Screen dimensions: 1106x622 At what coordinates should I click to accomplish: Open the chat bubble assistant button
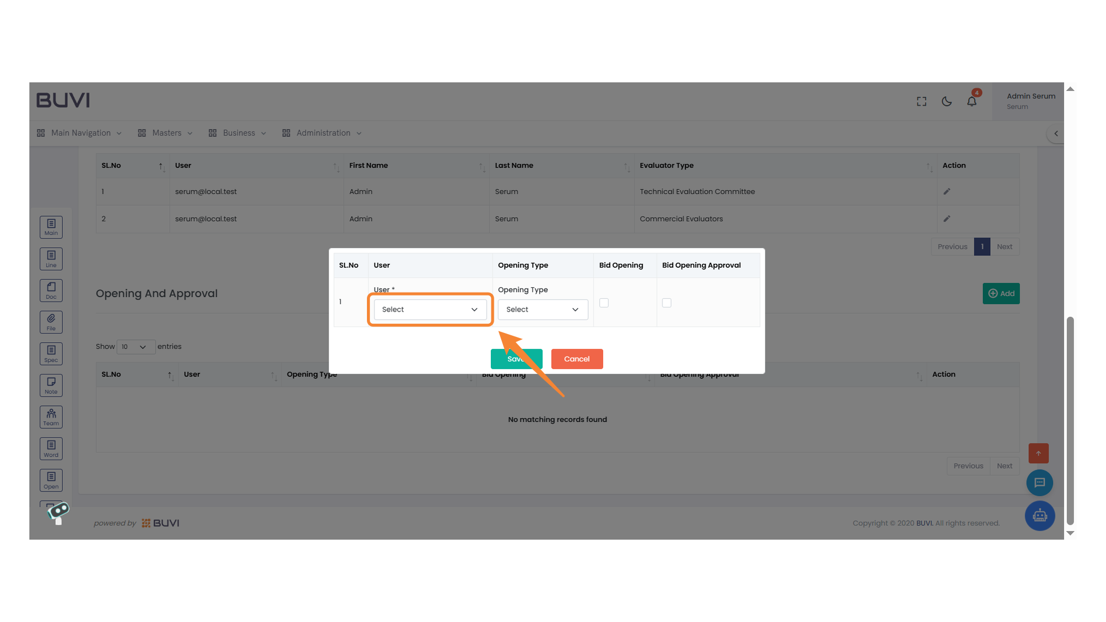(x=1040, y=483)
